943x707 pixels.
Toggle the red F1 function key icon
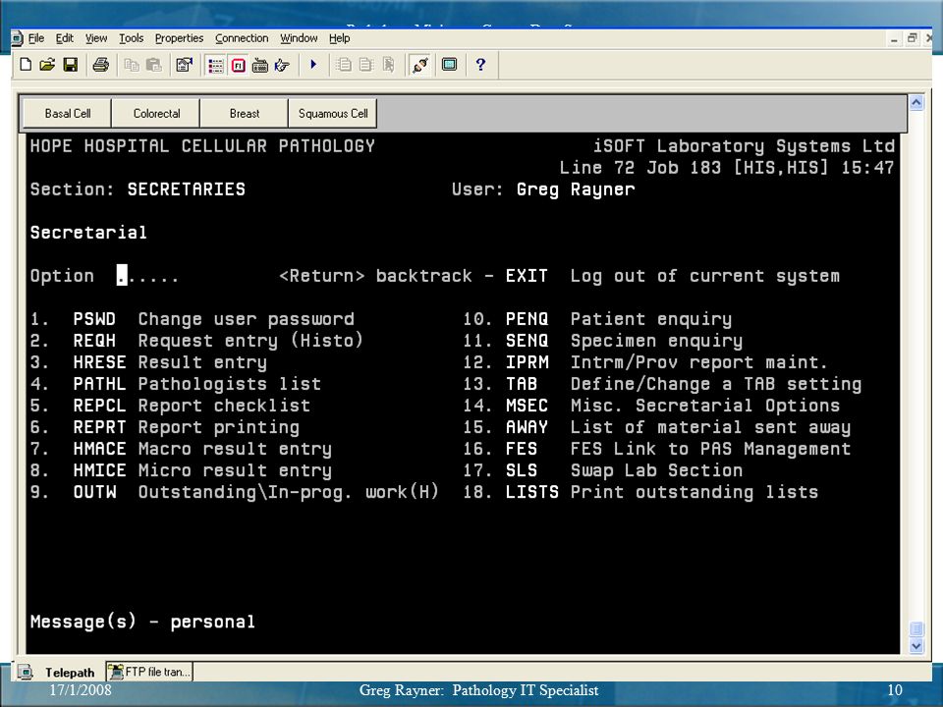[x=238, y=65]
